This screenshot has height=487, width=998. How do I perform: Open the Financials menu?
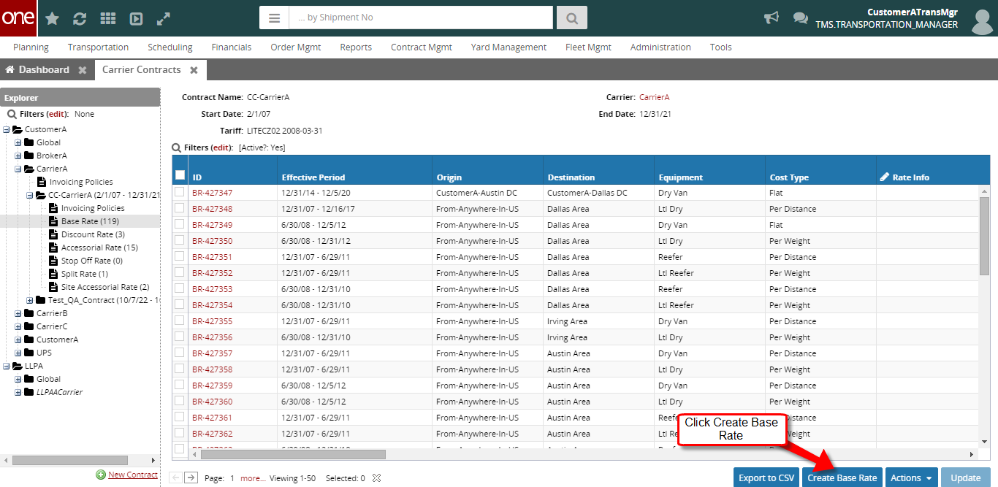[232, 47]
